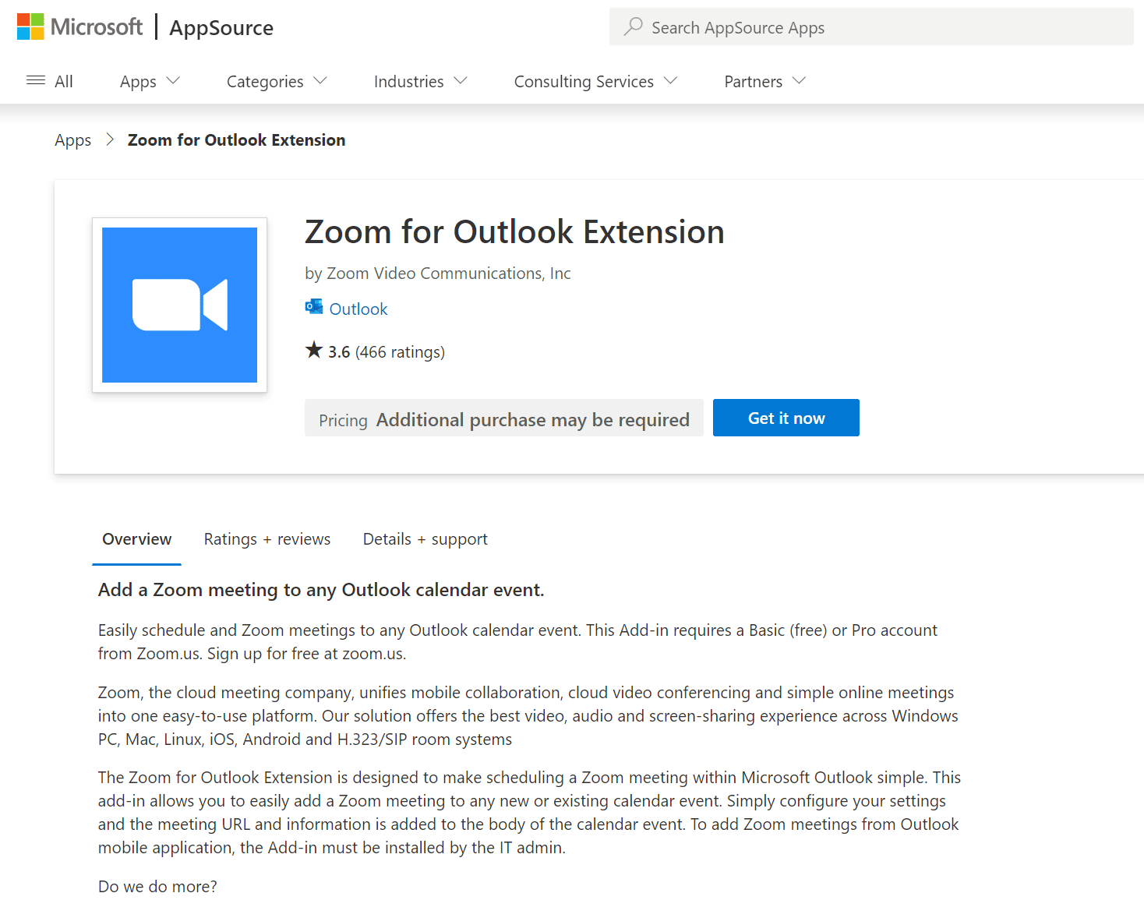Click the Zoom camera app icon
The image size is (1144, 900).
(x=179, y=305)
